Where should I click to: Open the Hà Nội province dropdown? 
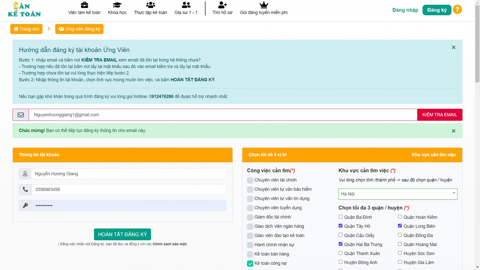coord(398,194)
